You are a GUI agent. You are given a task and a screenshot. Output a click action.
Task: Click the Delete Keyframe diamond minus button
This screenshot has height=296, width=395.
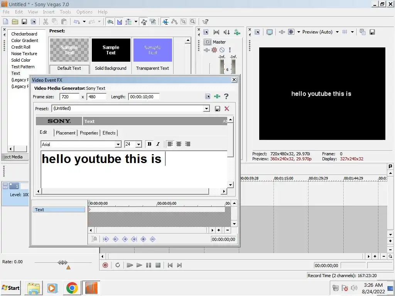152,239
